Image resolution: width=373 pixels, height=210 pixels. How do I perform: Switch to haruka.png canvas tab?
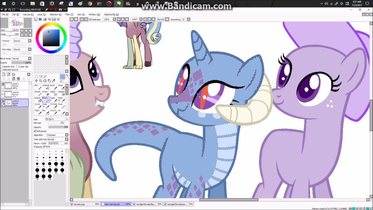click(85, 204)
